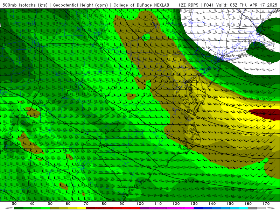Screen dimensions: 280x210
Task: Pick the bright magenta 125-130 kt legend swatch
Action: [x=189, y=208]
